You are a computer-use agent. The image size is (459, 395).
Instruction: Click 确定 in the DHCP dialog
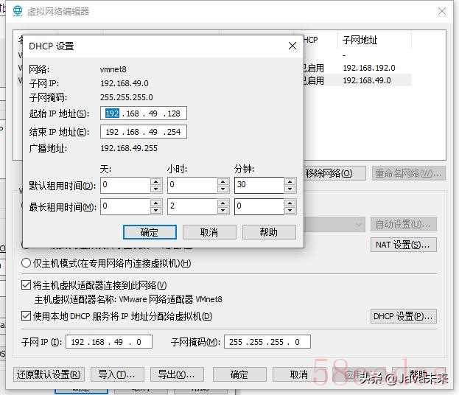point(149,232)
